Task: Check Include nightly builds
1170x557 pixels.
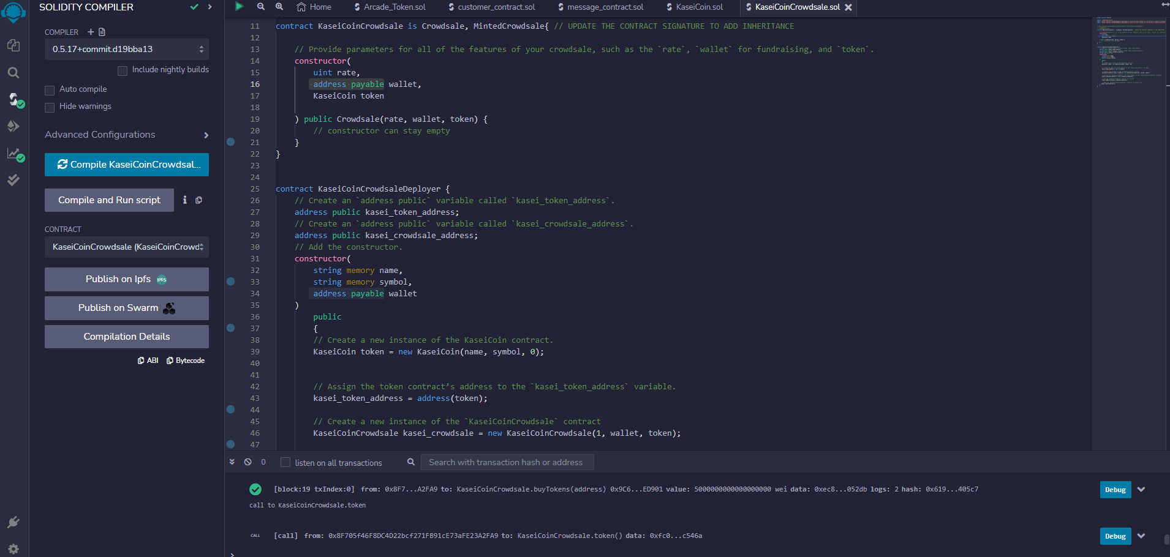Action: pyautogui.click(x=122, y=70)
